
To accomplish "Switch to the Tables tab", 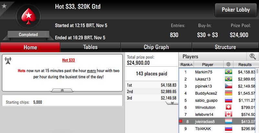I will pyautogui.click(x=90, y=47).
